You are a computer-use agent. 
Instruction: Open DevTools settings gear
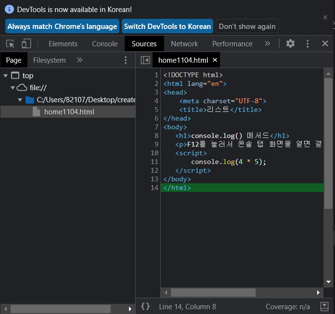[x=290, y=43]
